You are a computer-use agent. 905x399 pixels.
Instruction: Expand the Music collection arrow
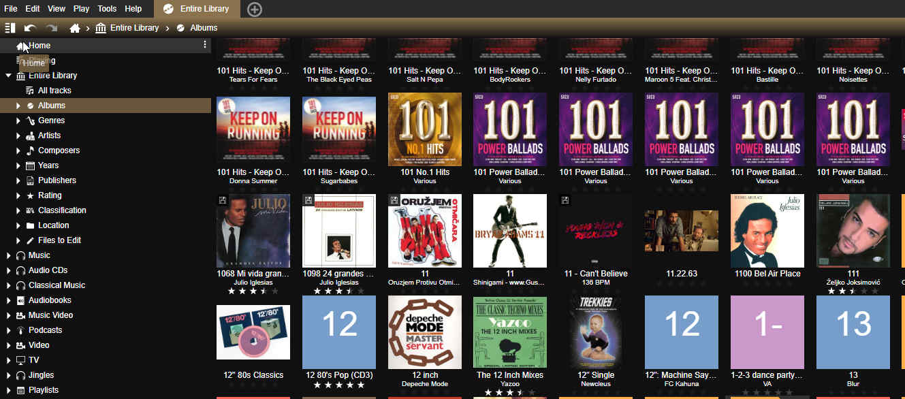[x=8, y=255]
